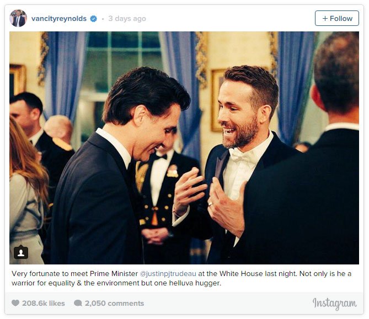Click the plus sign on Follow button

coord(325,18)
